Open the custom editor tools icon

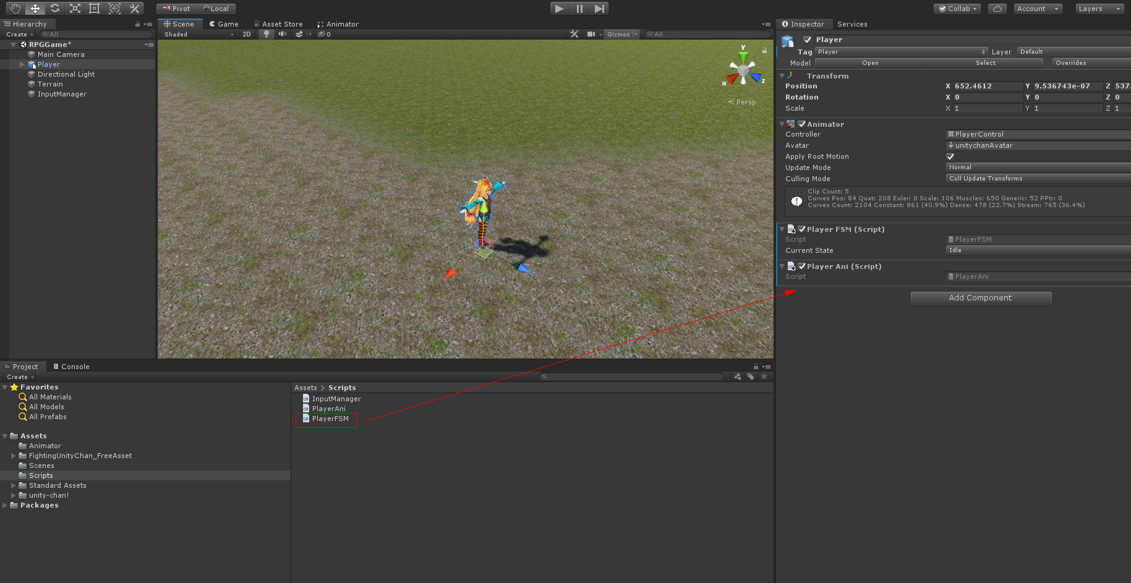click(134, 8)
